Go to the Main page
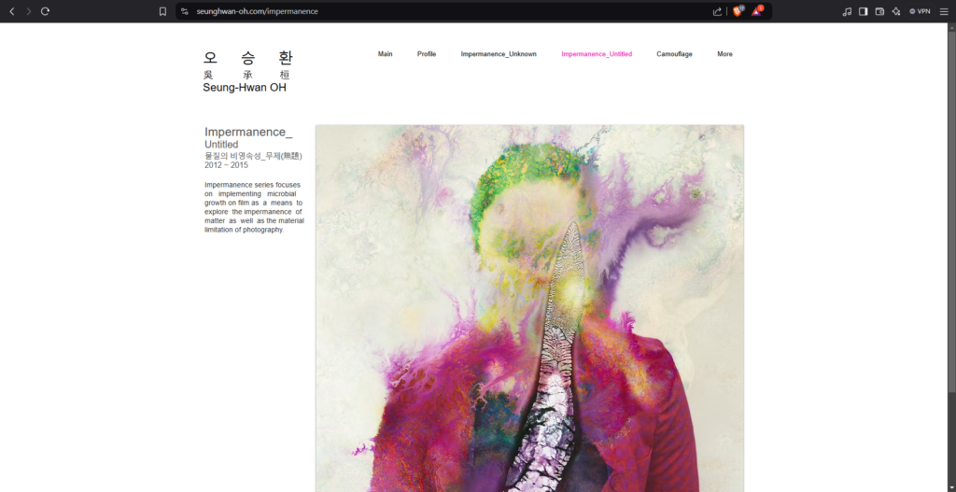The height and width of the screenshot is (492, 956). click(385, 54)
